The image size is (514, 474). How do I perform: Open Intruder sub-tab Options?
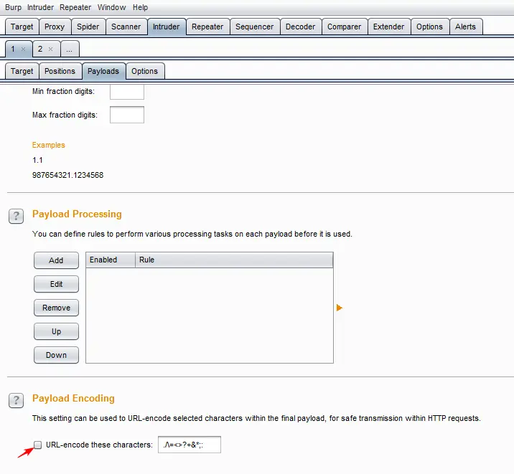pos(144,71)
